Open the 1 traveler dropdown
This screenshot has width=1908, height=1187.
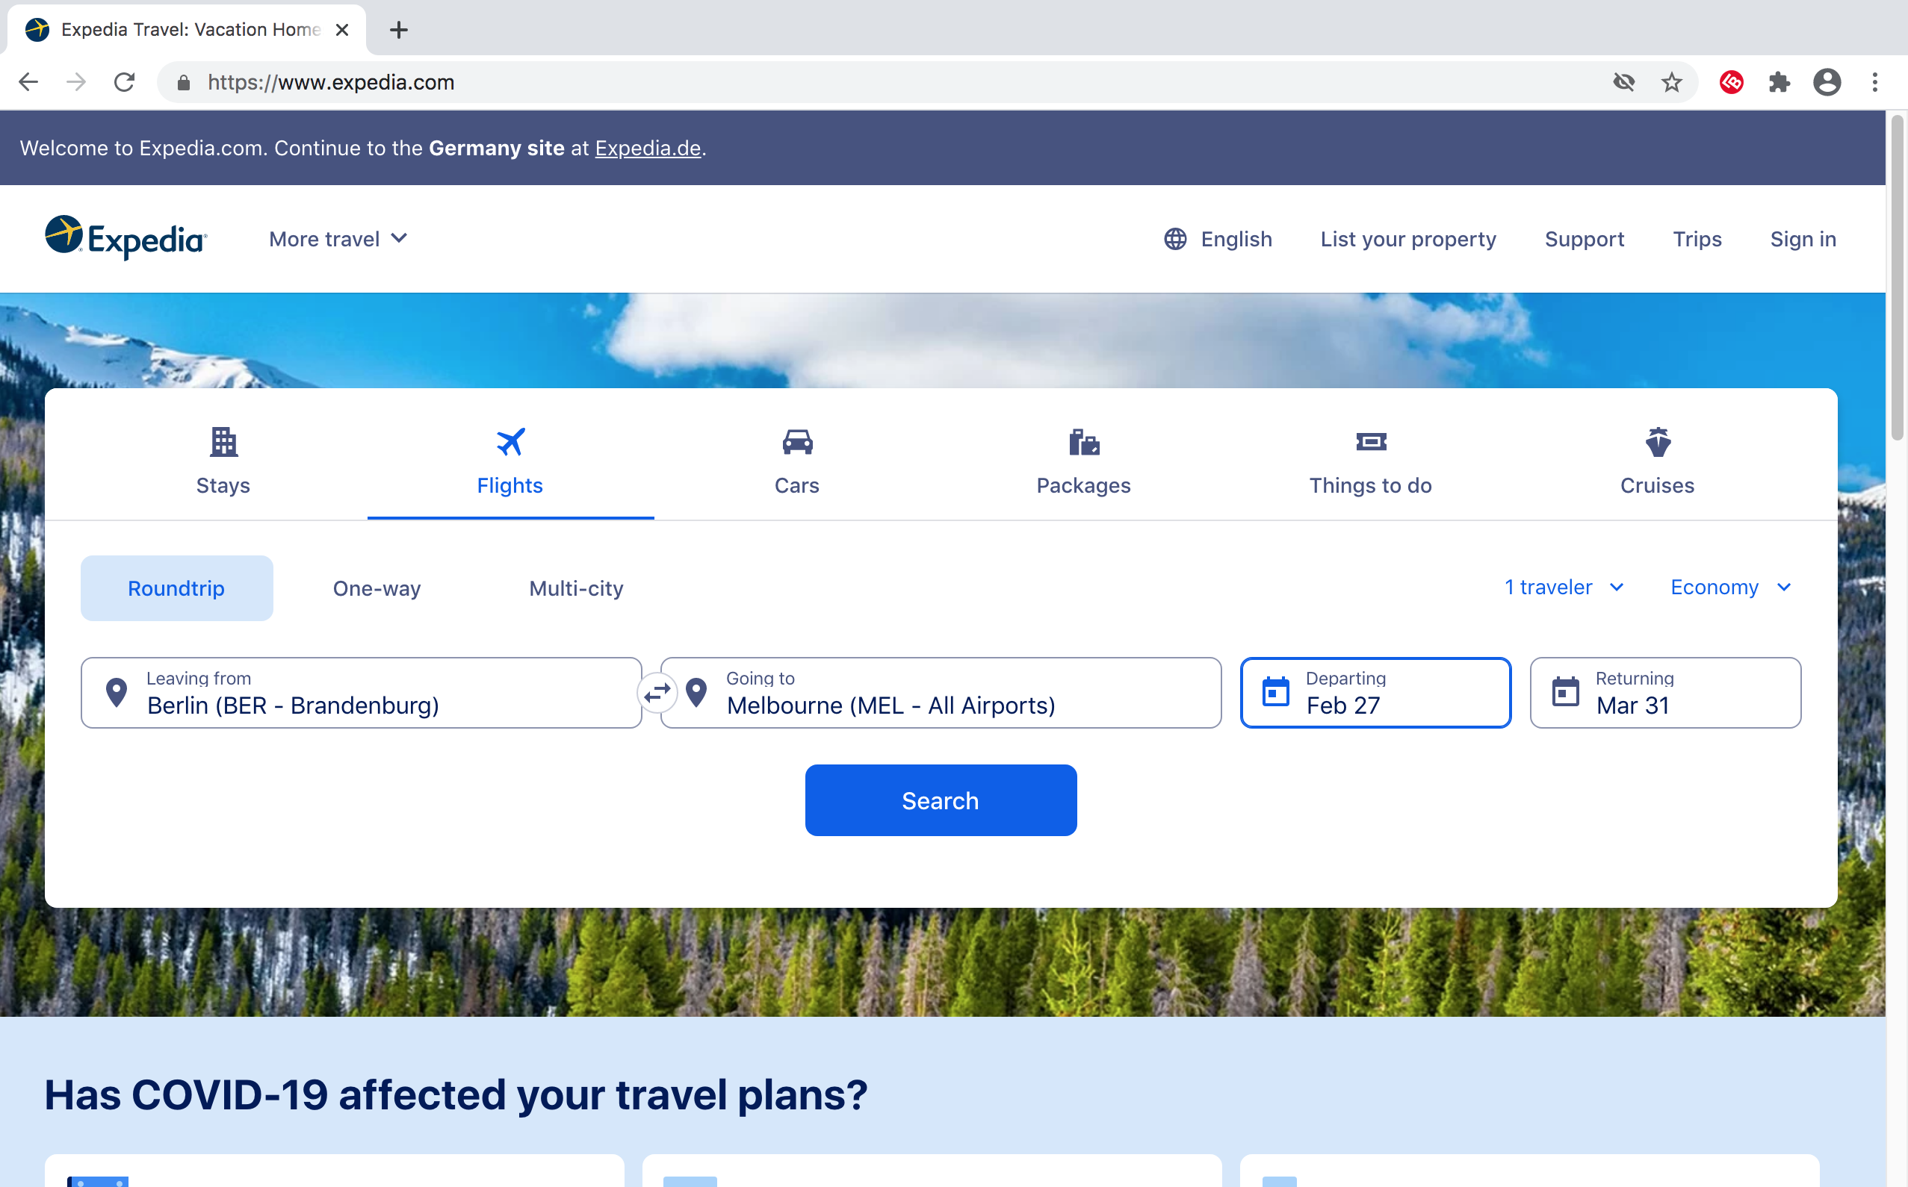coord(1564,588)
